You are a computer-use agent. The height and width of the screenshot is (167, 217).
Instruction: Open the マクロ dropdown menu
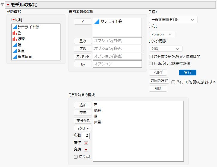click(83, 128)
